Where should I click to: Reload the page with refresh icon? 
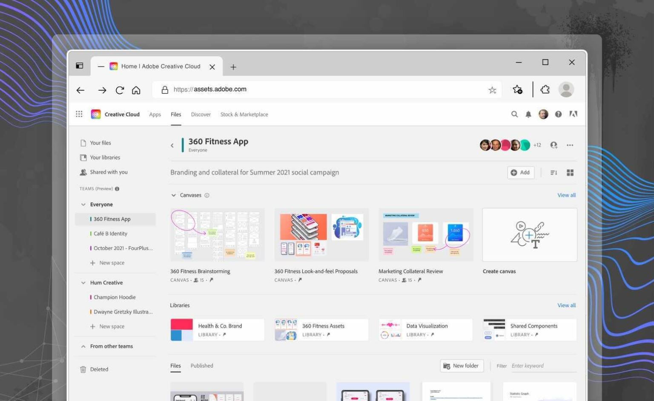[x=120, y=90]
